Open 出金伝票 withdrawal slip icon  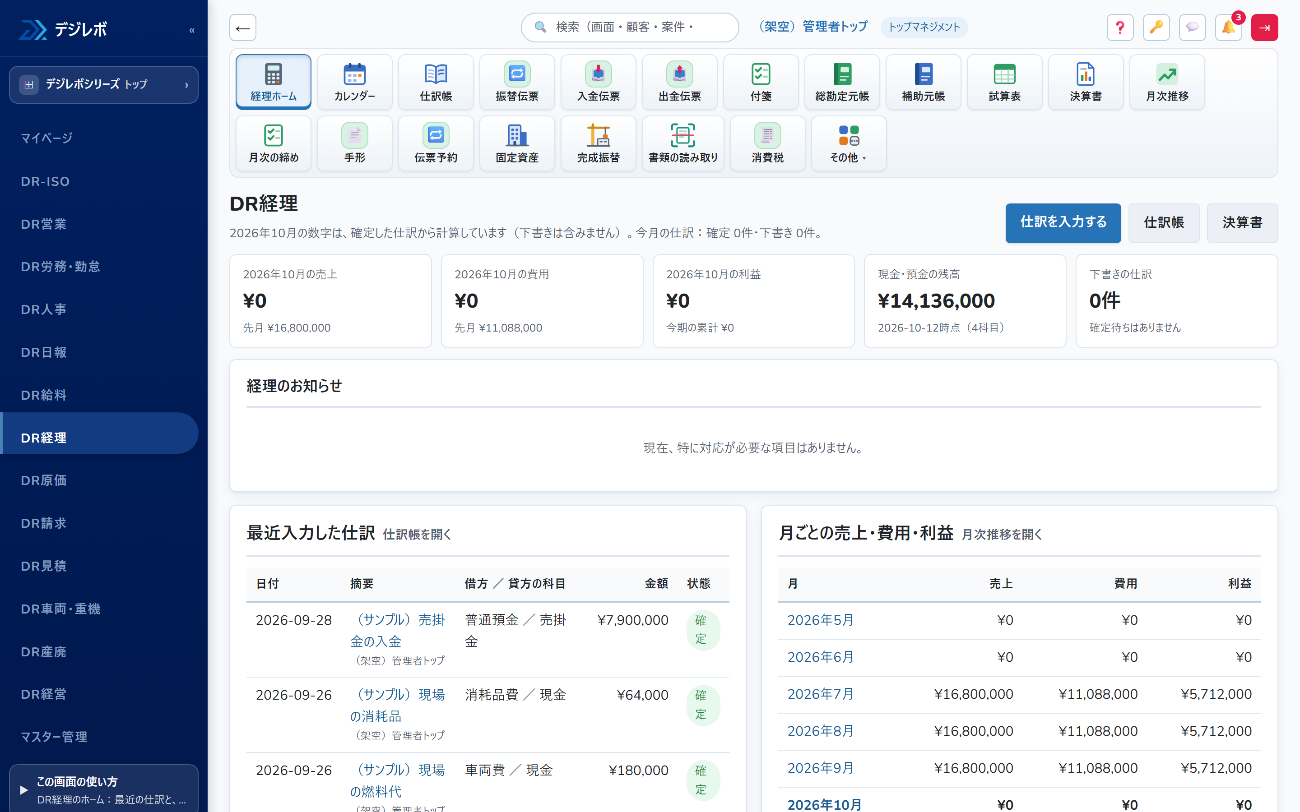(679, 82)
